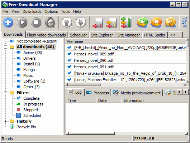The width and height of the screenshot is (190, 143).
Task: Switch to the Scheduler tab
Action: coord(79,35)
